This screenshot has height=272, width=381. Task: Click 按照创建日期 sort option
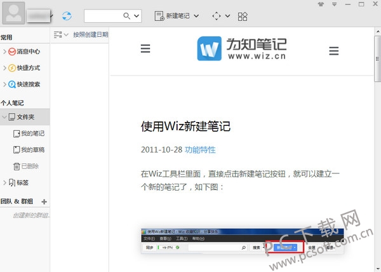91,35
